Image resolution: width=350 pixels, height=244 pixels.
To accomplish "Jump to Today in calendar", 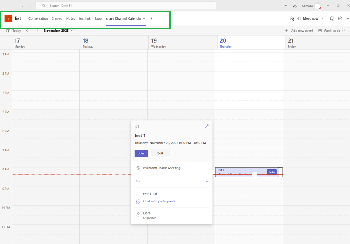I will [16, 31].
